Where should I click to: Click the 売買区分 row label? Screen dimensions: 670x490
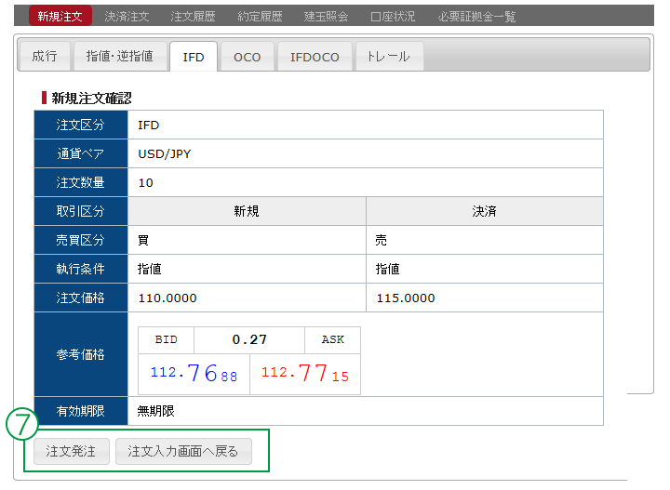coord(81,240)
